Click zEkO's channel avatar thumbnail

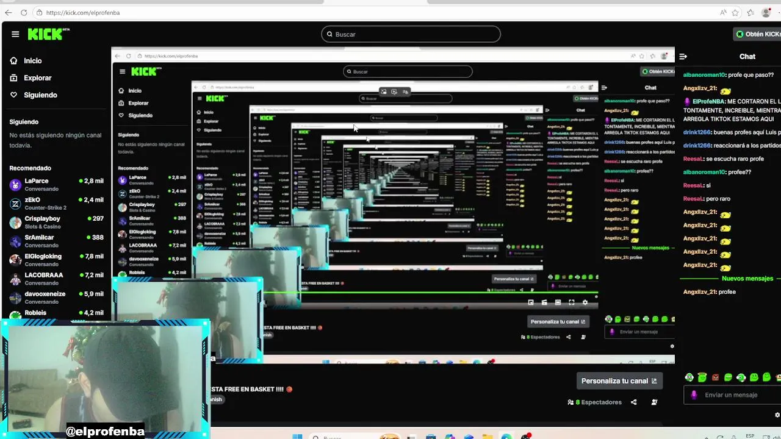15,204
